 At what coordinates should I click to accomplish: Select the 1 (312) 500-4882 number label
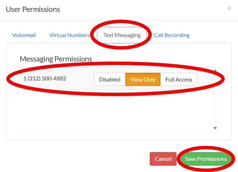[x=45, y=78]
